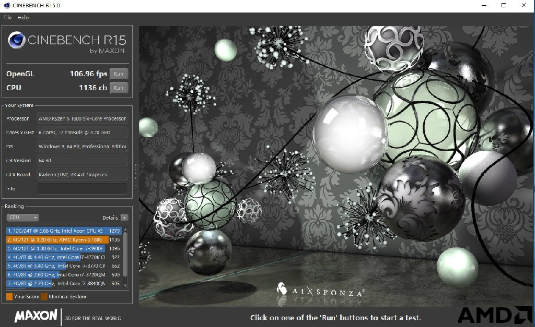
Task: Select ranking row 5 Intel Core i7-3770
Action: (x=64, y=265)
